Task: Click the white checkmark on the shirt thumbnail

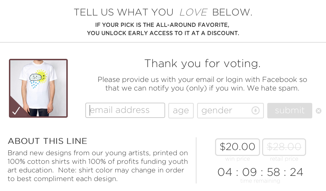Action: click(x=16, y=110)
